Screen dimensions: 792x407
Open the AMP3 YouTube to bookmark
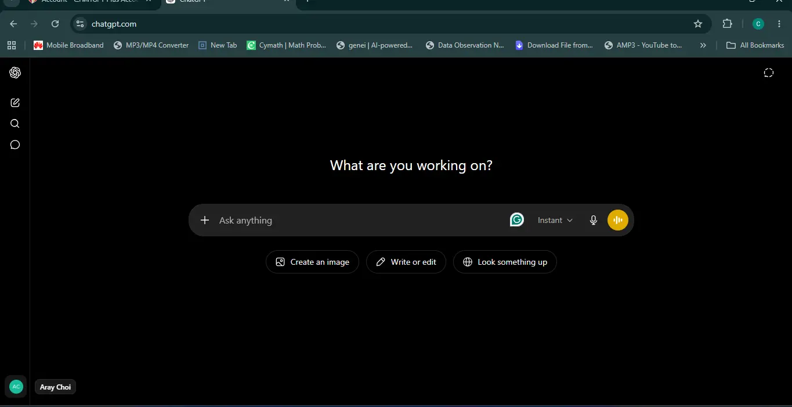[643, 45]
